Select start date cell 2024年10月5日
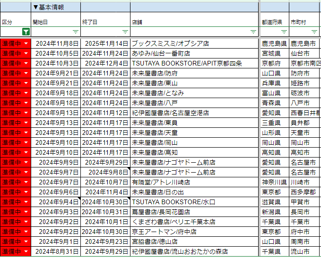321x258 pixels. click(56, 53)
